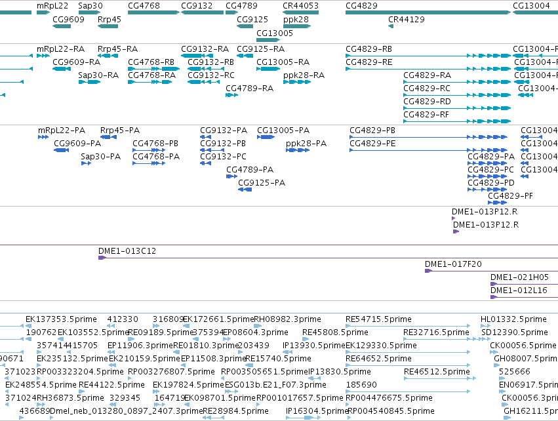Select EST RE44122.5prime
The height and width of the screenshot is (421, 558).
tap(81, 391)
